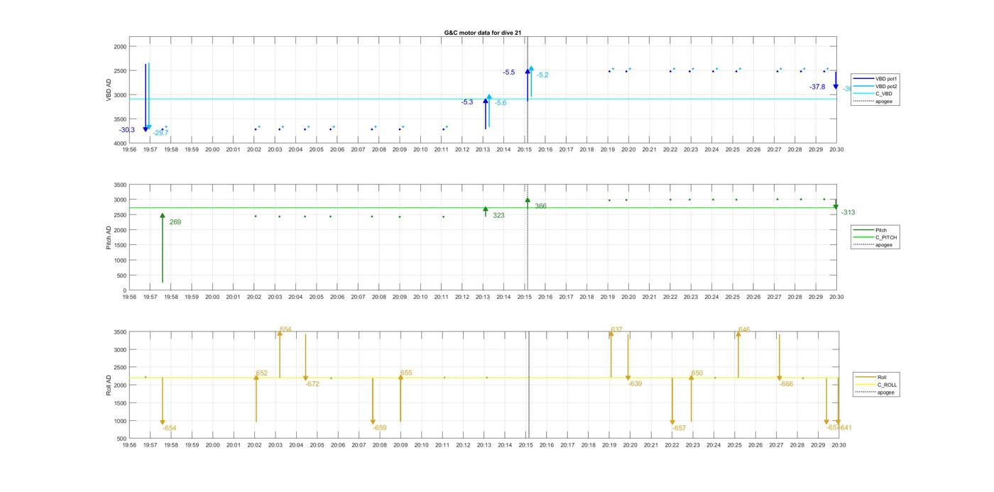Click the '652' roll data label

pos(262,373)
